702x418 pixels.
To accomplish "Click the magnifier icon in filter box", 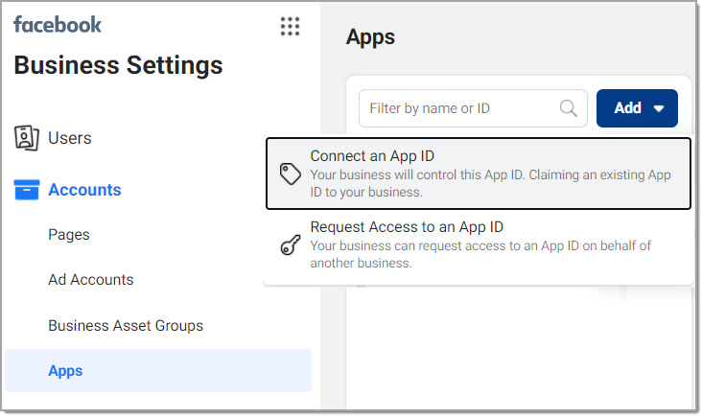I will click(x=568, y=108).
